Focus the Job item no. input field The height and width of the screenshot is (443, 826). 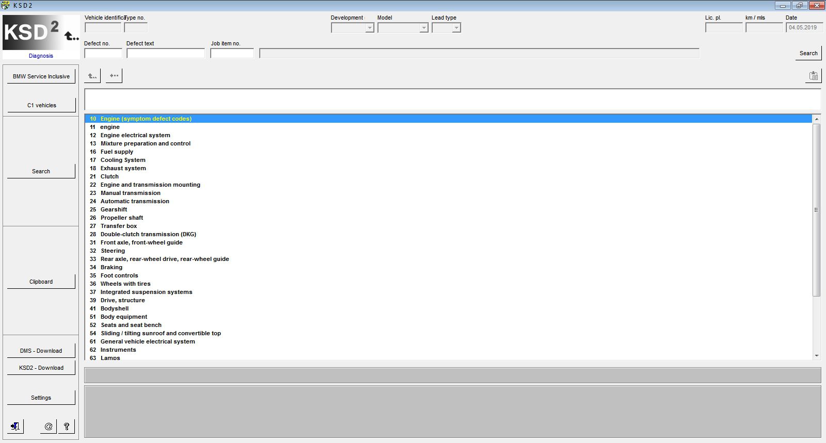[232, 53]
